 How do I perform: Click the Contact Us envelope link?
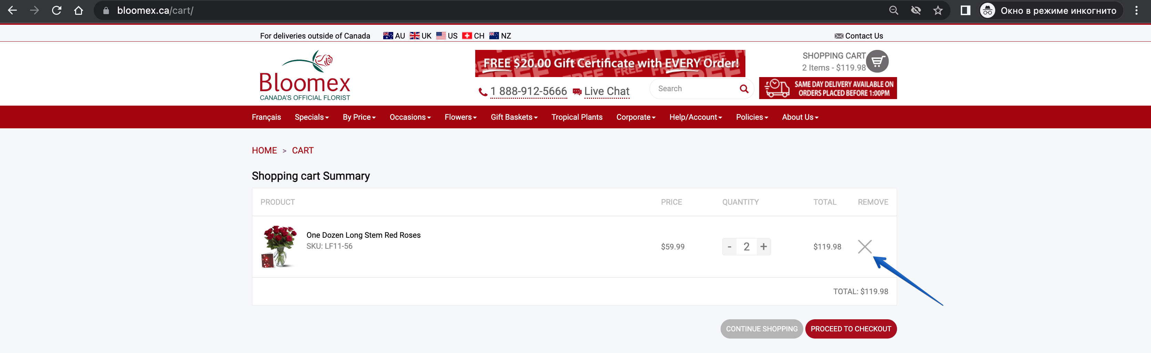coord(859,36)
